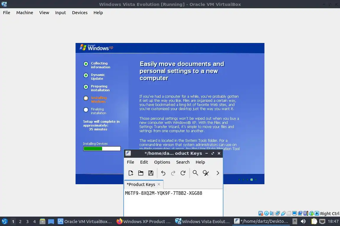340x226 pixels.
Task: Click the removable media eject tray icon
Action: (x=295, y=221)
